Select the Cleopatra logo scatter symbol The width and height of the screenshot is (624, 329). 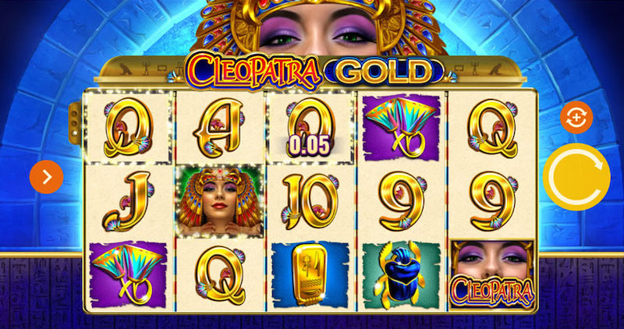tap(492, 275)
